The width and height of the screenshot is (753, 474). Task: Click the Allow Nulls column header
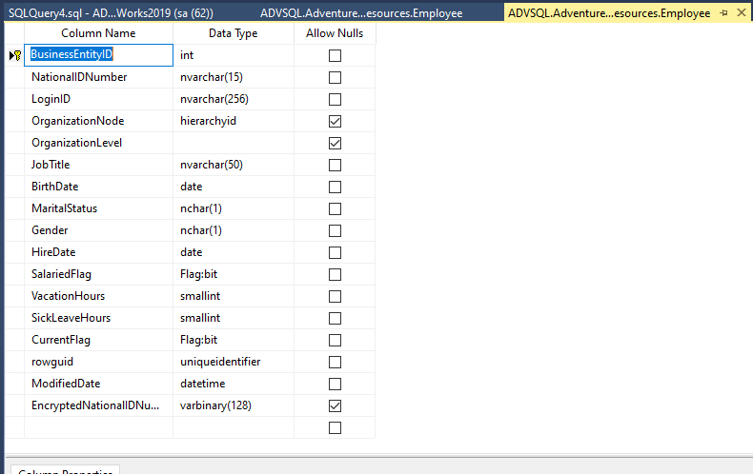click(x=335, y=33)
